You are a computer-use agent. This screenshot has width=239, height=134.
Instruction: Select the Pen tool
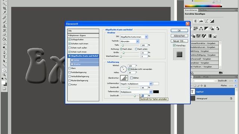point(4,52)
